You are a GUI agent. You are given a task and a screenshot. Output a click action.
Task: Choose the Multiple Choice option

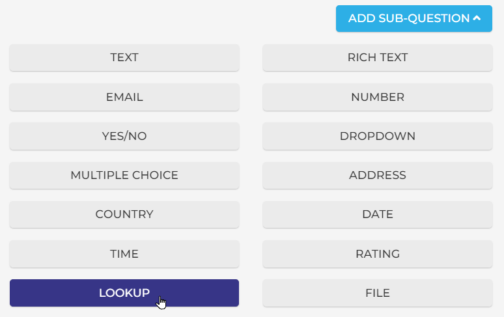click(x=124, y=175)
